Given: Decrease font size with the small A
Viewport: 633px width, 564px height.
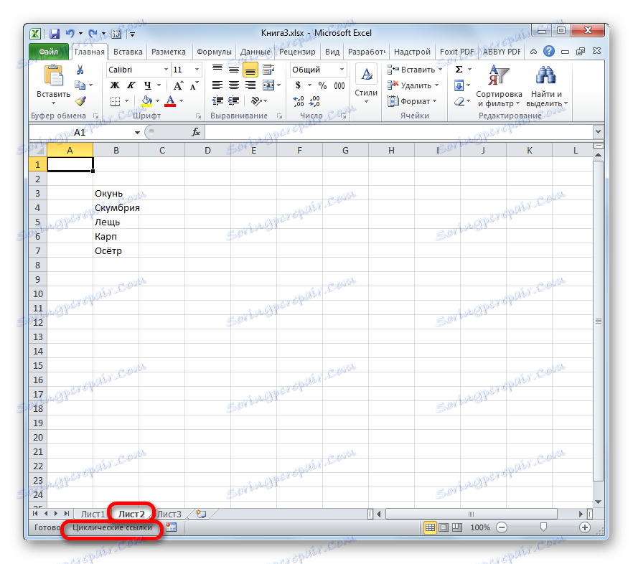Looking at the screenshot, I should point(194,85).
